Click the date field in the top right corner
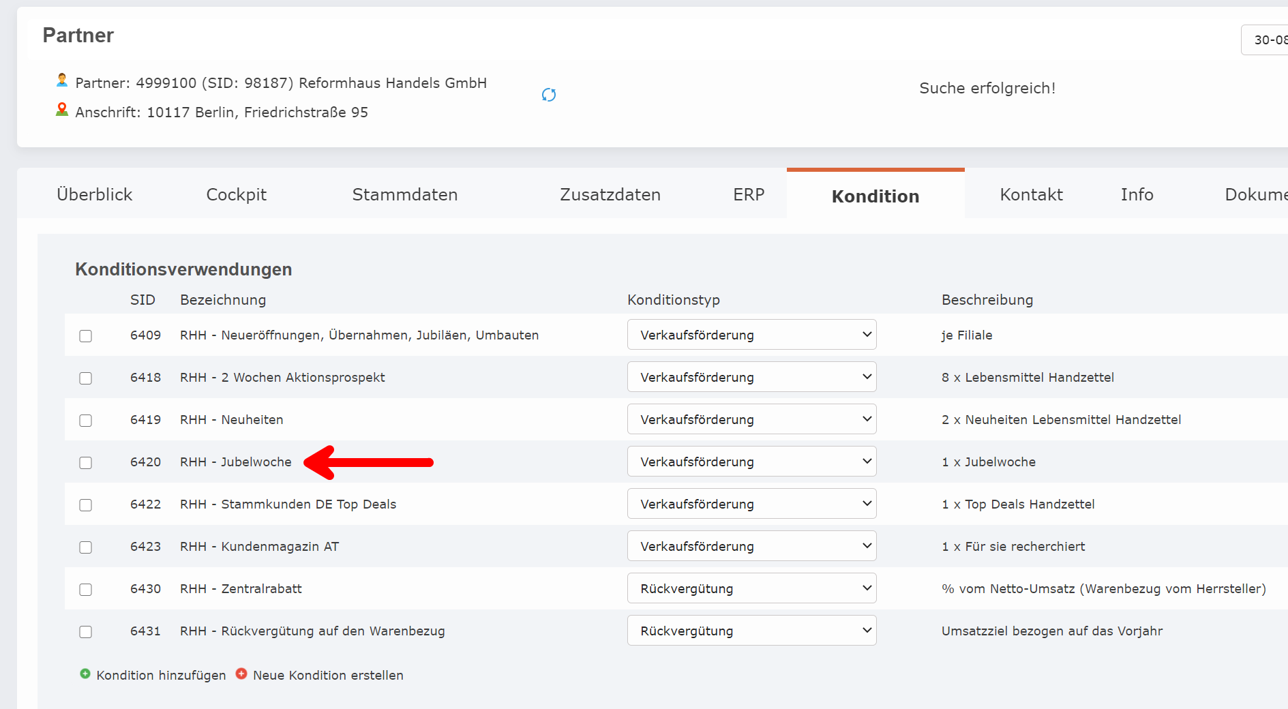 coord(1268,40)
